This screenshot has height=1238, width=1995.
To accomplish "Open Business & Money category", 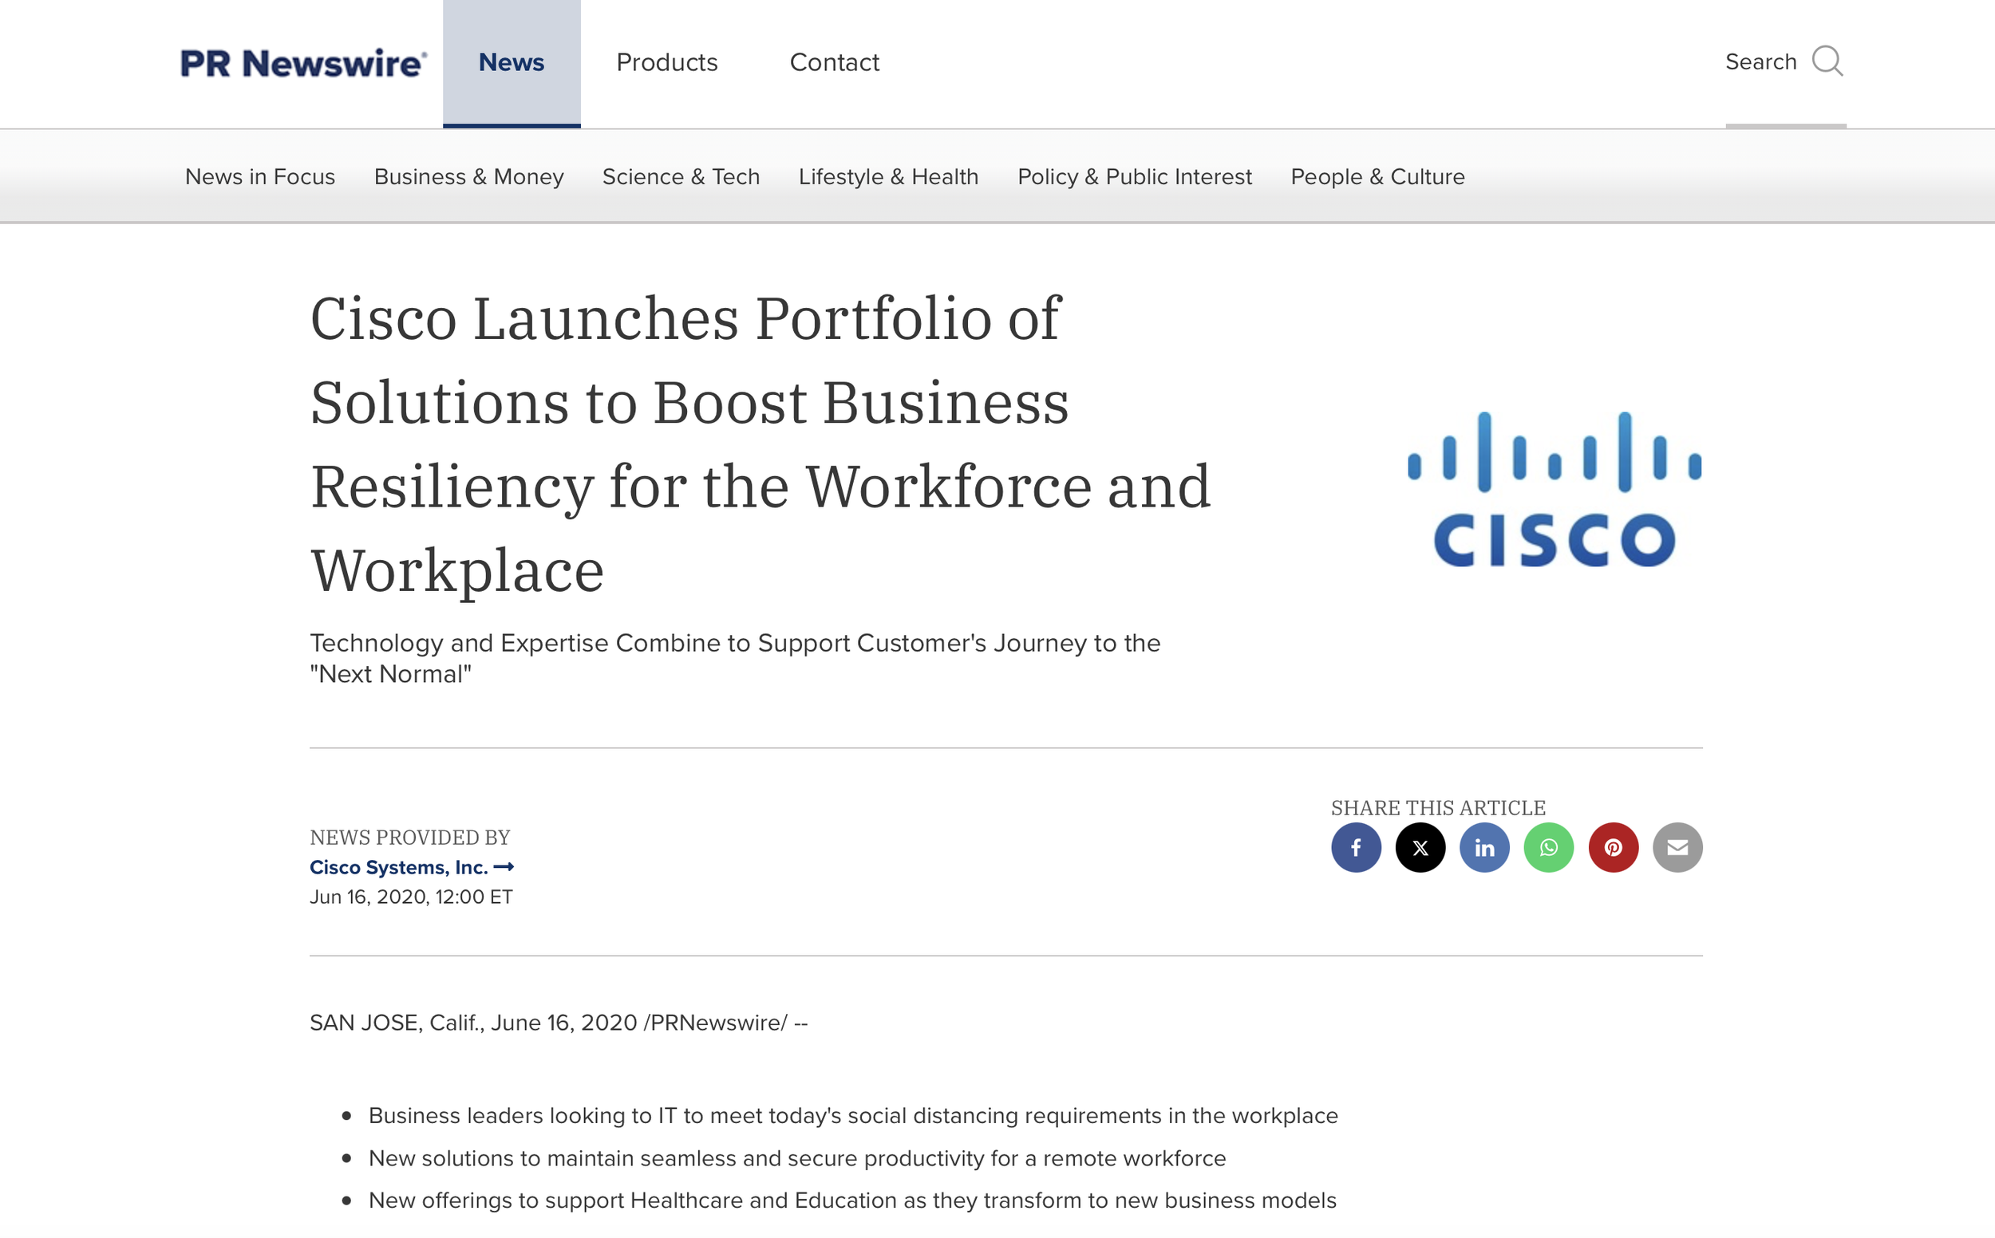I will click(468, 177).
